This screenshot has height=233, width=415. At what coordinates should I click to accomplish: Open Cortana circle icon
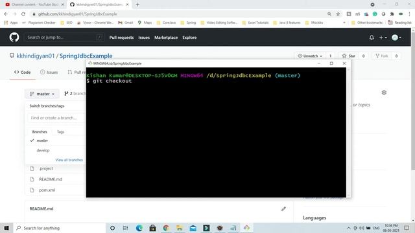[x=112, y=228]
